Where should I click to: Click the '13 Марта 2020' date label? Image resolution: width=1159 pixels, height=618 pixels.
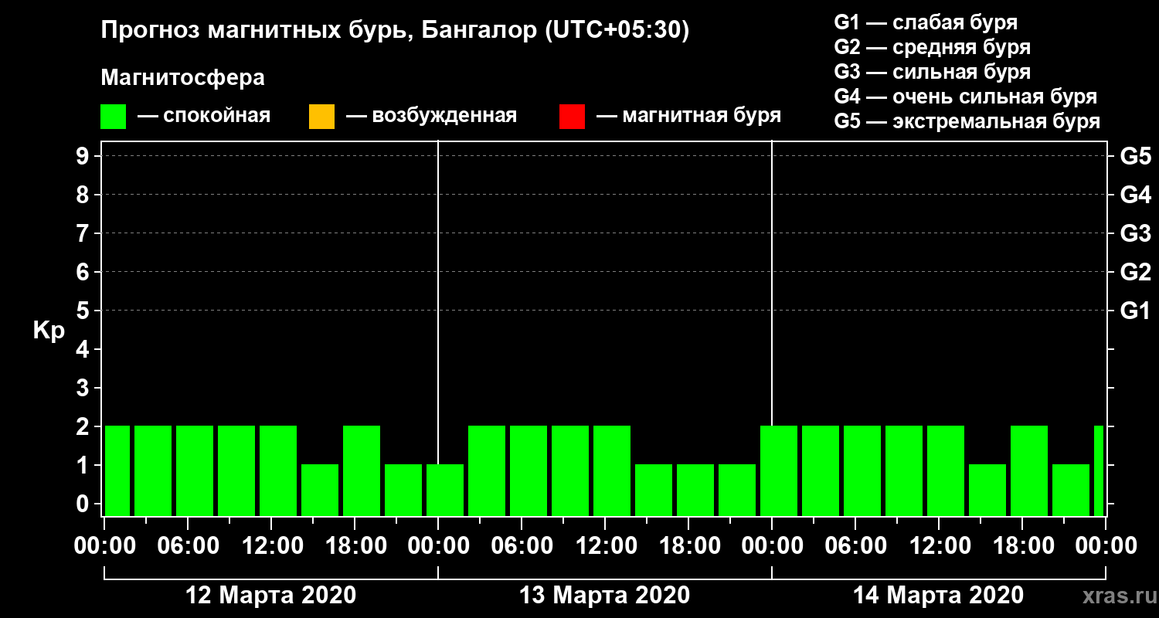[x=604, y=596]
